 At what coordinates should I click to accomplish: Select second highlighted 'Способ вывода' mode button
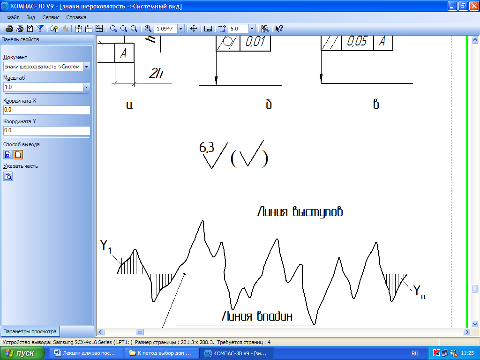[18, 155]
